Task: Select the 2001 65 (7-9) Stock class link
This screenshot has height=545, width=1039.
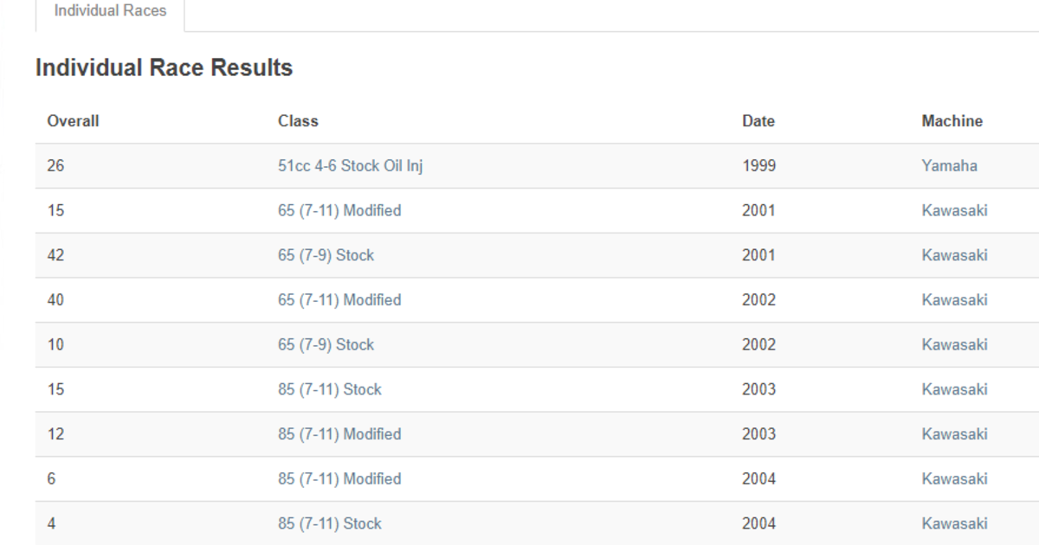Action: pyautogui.click(x=326, y=256)
